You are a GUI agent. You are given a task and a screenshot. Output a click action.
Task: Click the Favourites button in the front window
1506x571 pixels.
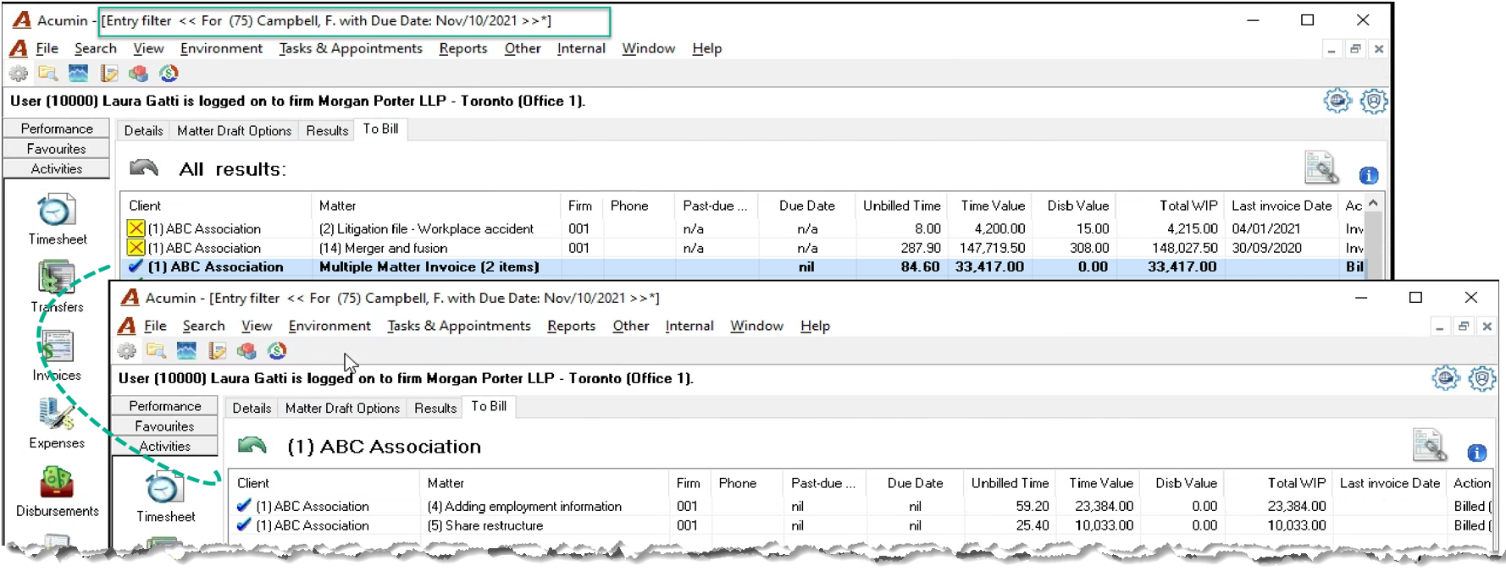point(164,426)
